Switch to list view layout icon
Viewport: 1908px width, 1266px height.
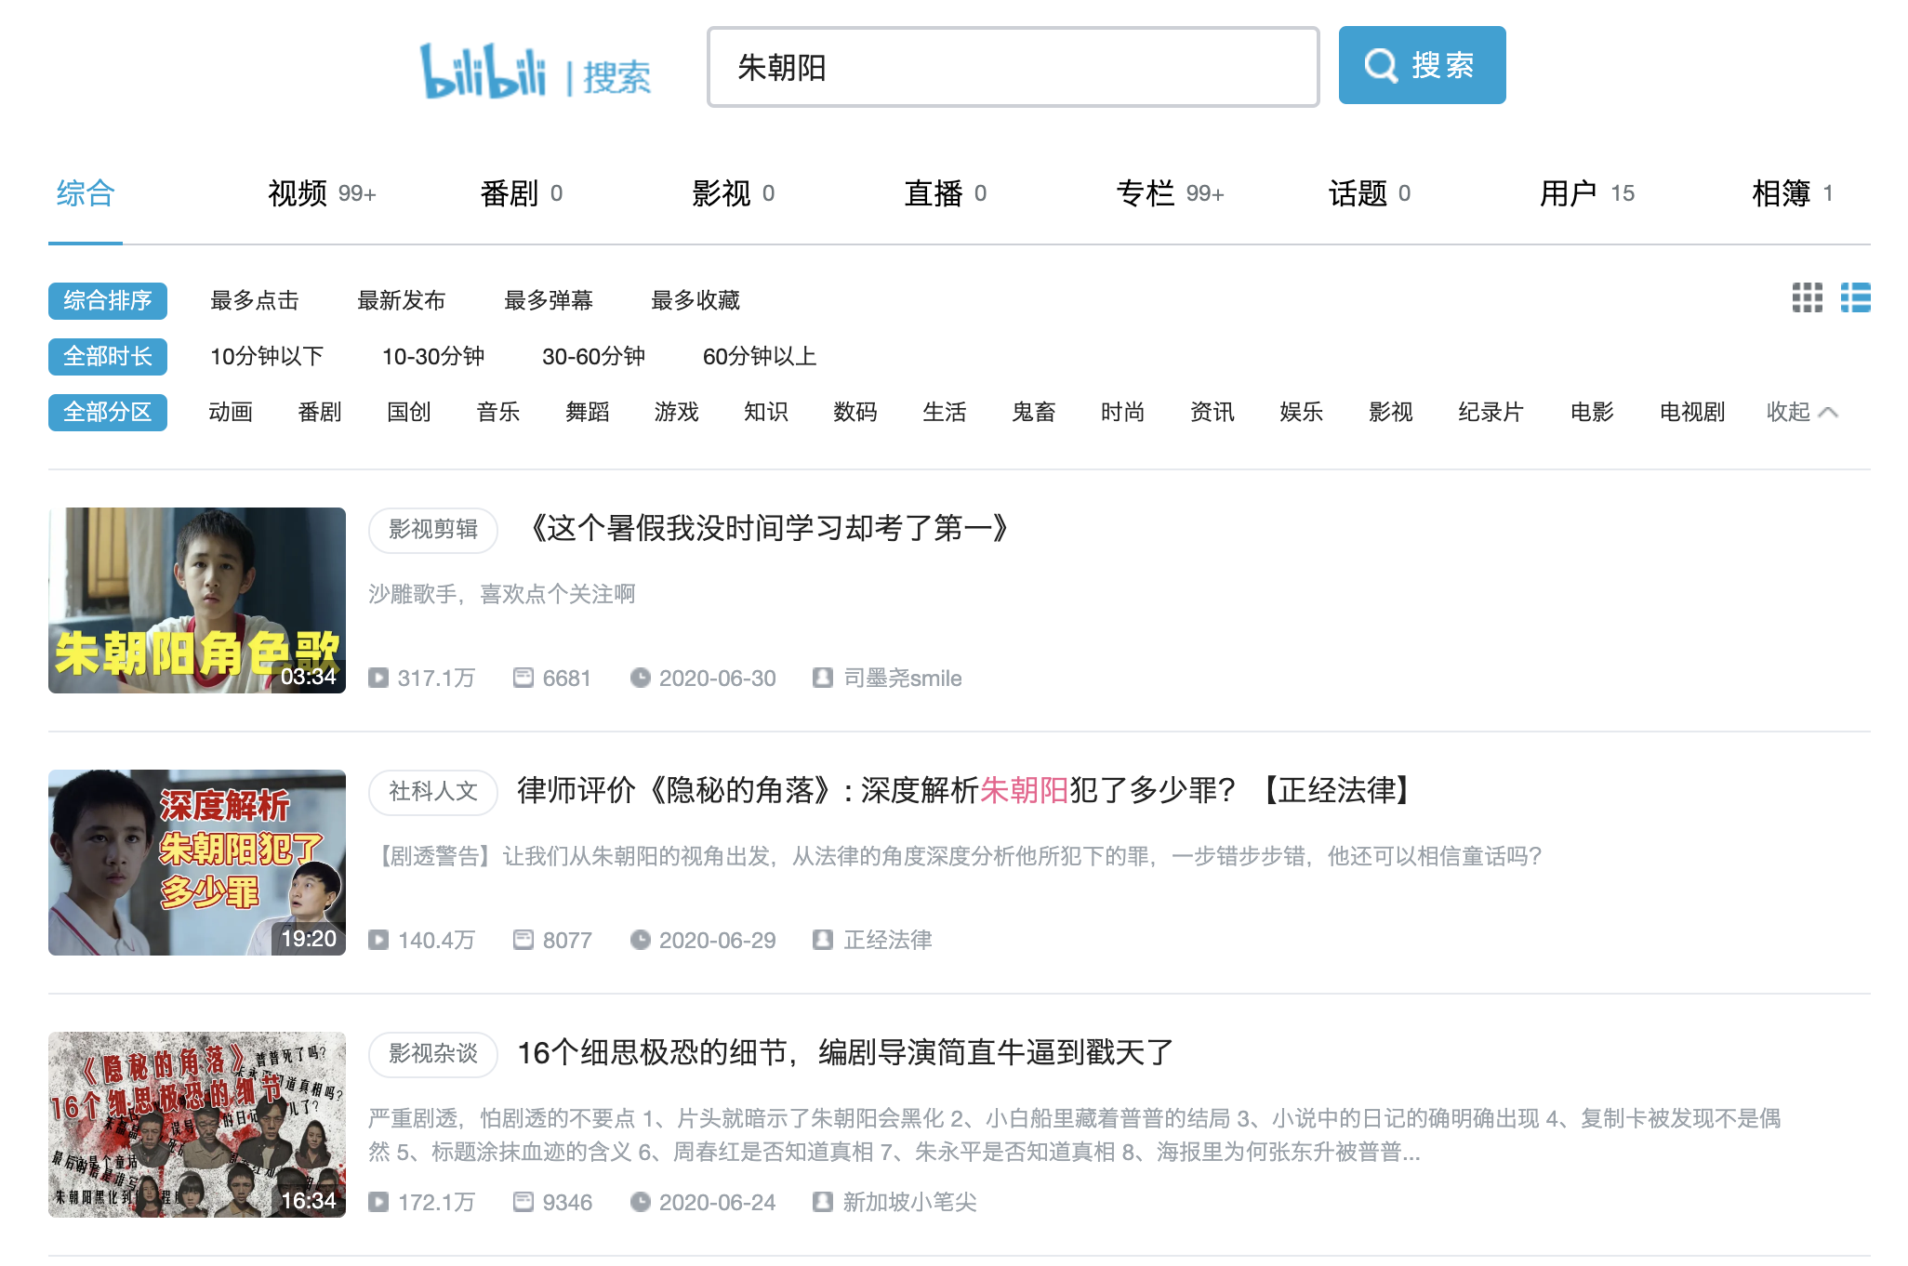point(1855,297)
